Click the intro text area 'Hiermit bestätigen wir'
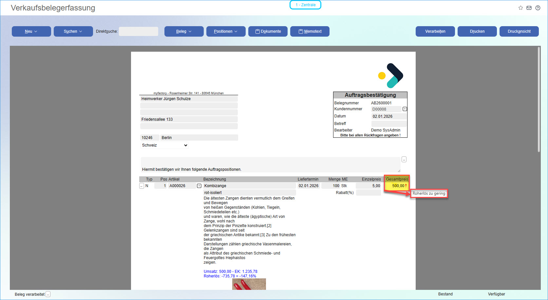Image resolution: width=548 pixels, height=300 pixels. (271, 165)
